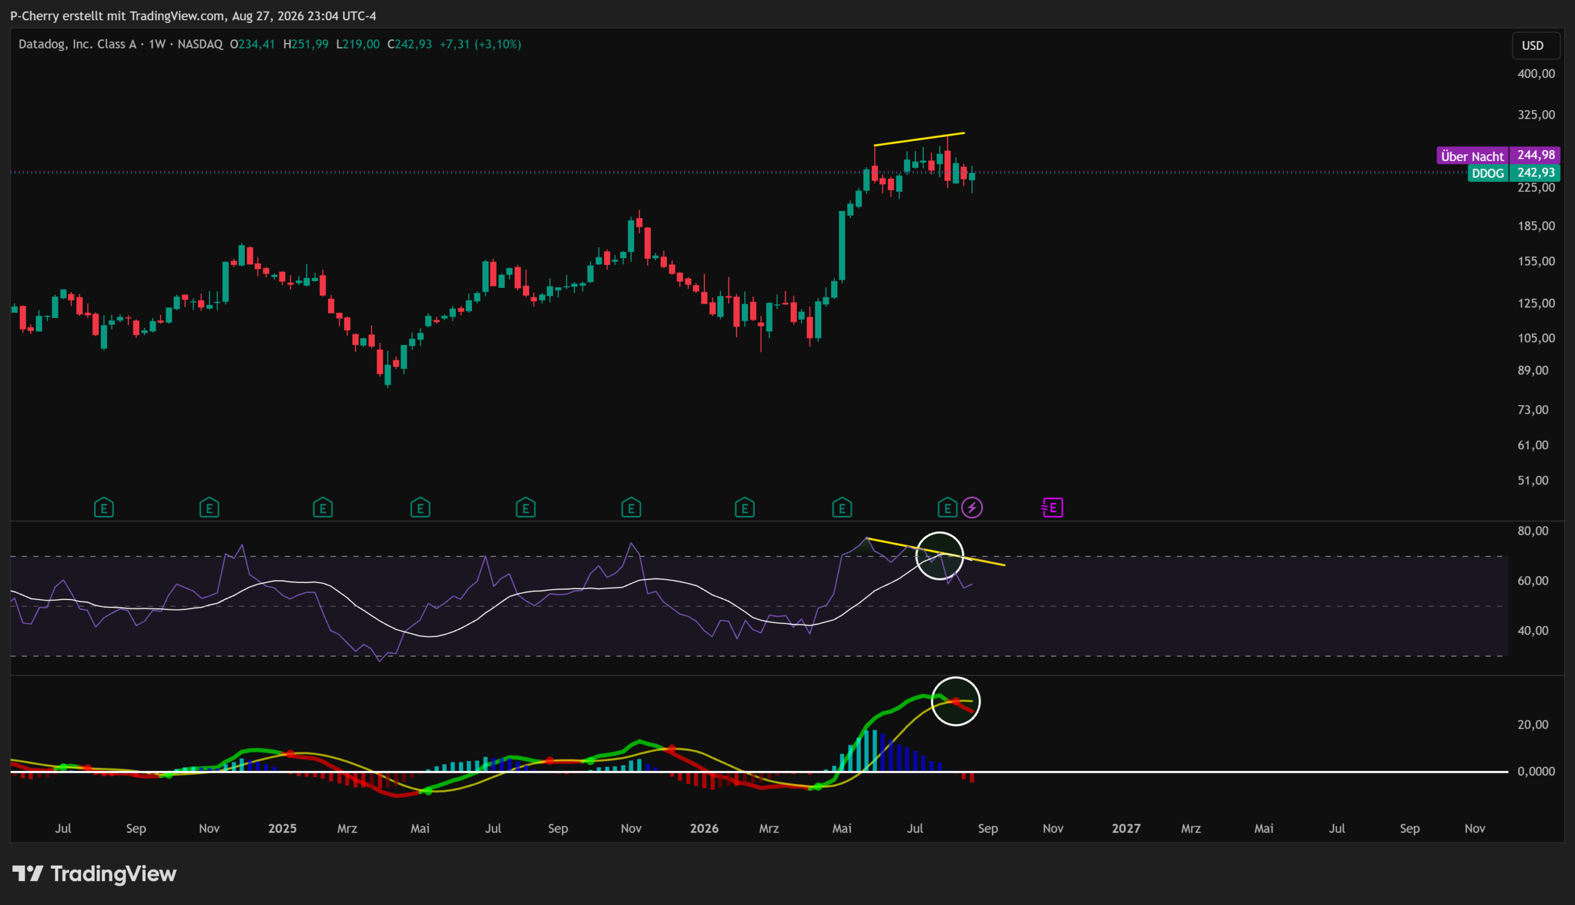The height and width of the screenshot is (905, 1575).
Task: Click the 155,00 price axis label
Action: coord(1536,261)
